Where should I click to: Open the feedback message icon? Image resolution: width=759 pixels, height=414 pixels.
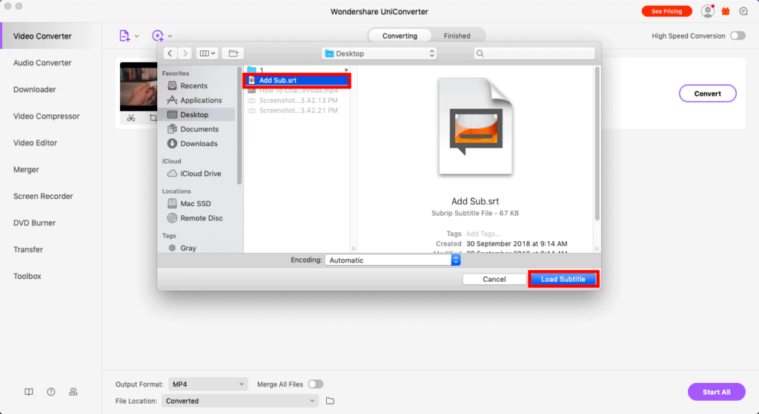[743, 11]
